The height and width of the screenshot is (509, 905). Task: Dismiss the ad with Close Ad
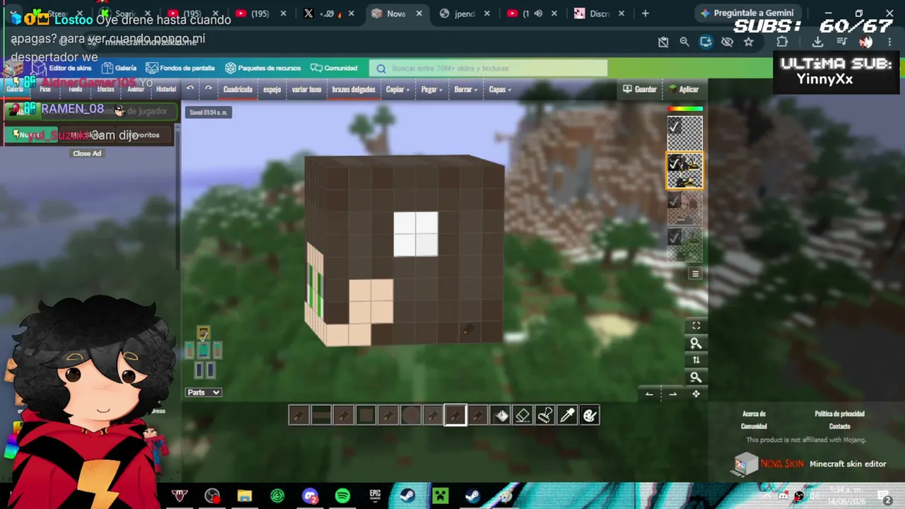click(87, 153)
